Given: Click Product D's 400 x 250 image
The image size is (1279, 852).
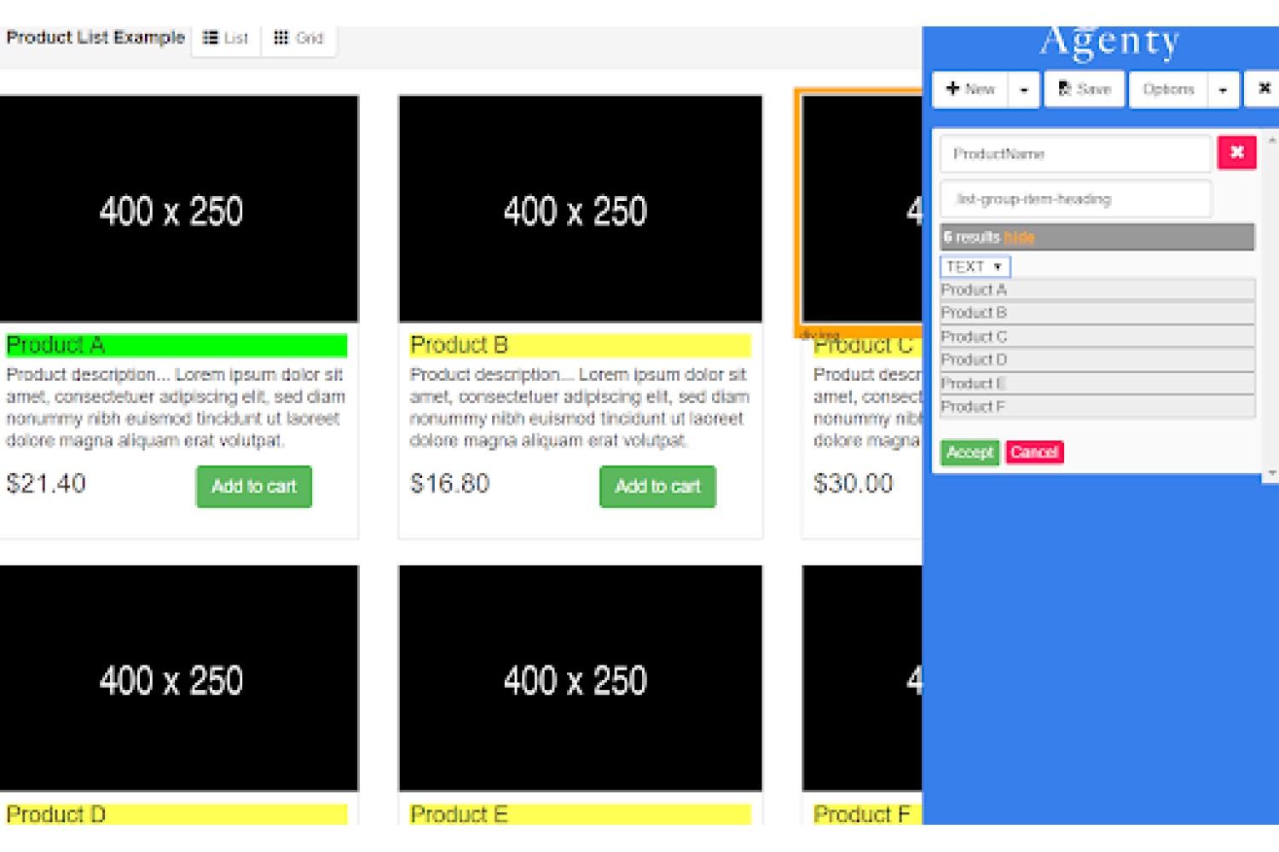Looking at the screenshot, I should point(178,679).
